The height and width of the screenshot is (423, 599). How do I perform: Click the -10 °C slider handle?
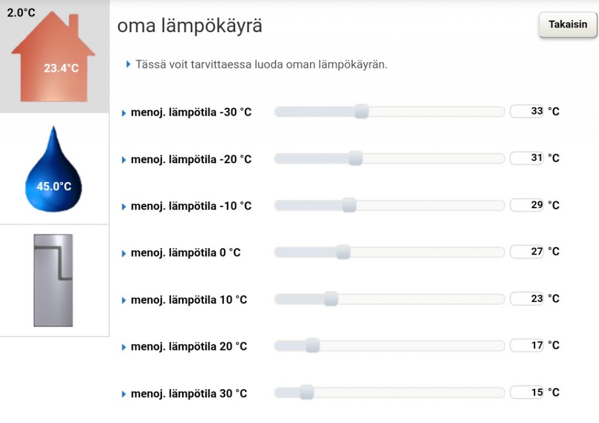[x=349, y=205]
